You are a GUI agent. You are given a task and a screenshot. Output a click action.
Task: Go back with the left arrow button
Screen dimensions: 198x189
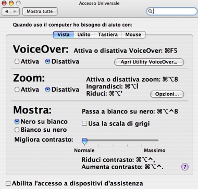[7, 11]
